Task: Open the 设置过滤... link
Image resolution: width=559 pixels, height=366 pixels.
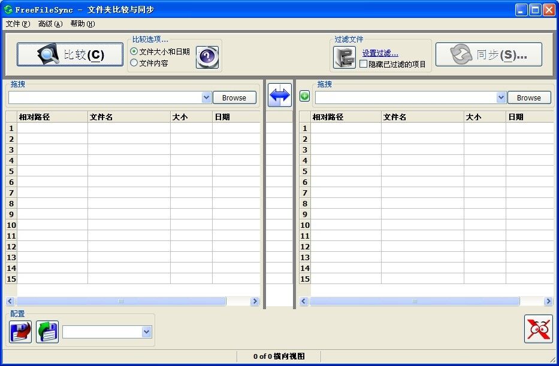Action: 380,53
